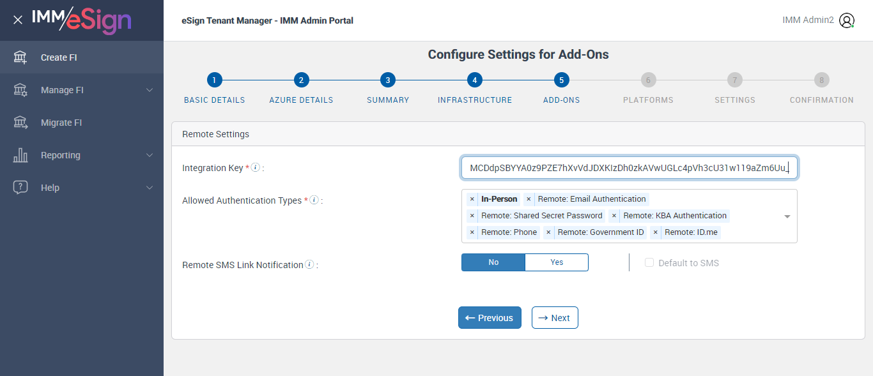
Task: Click the Help question mark icon
Action: click(20, 188)
